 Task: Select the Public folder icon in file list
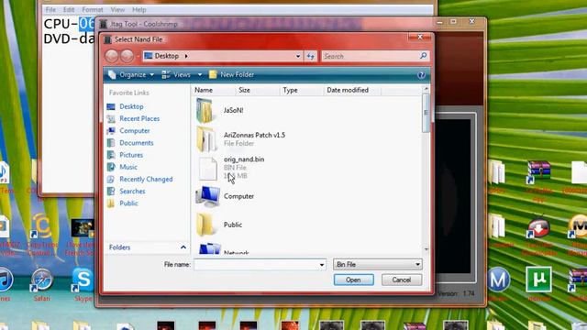(205, 225)
